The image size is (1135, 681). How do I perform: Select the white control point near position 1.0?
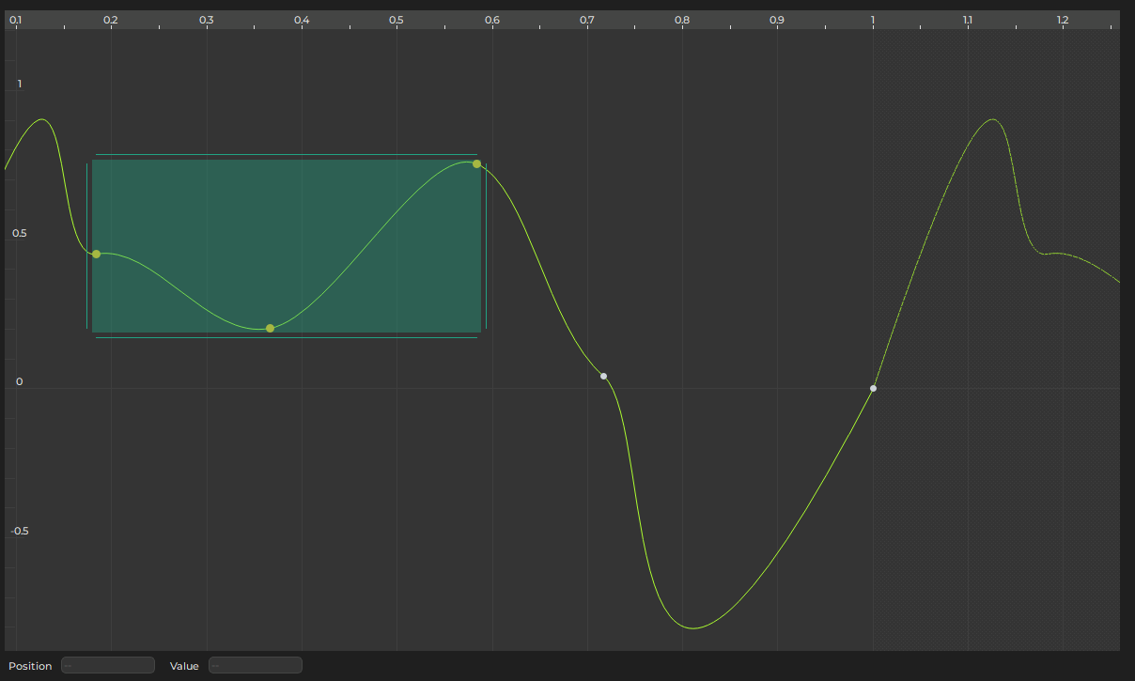[x=872, y=388]
